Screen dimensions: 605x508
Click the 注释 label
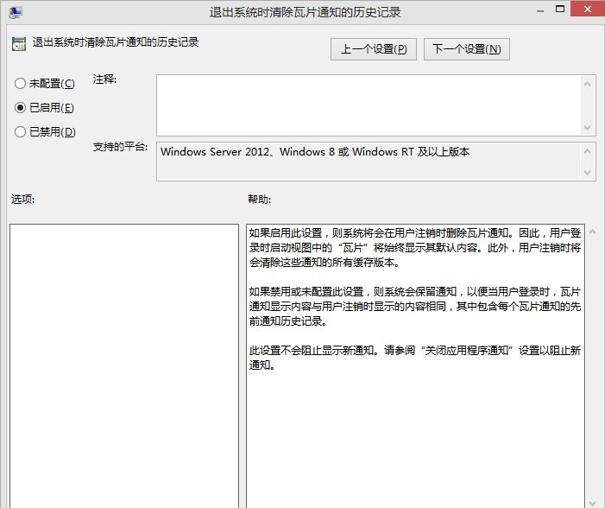point(104,79)
